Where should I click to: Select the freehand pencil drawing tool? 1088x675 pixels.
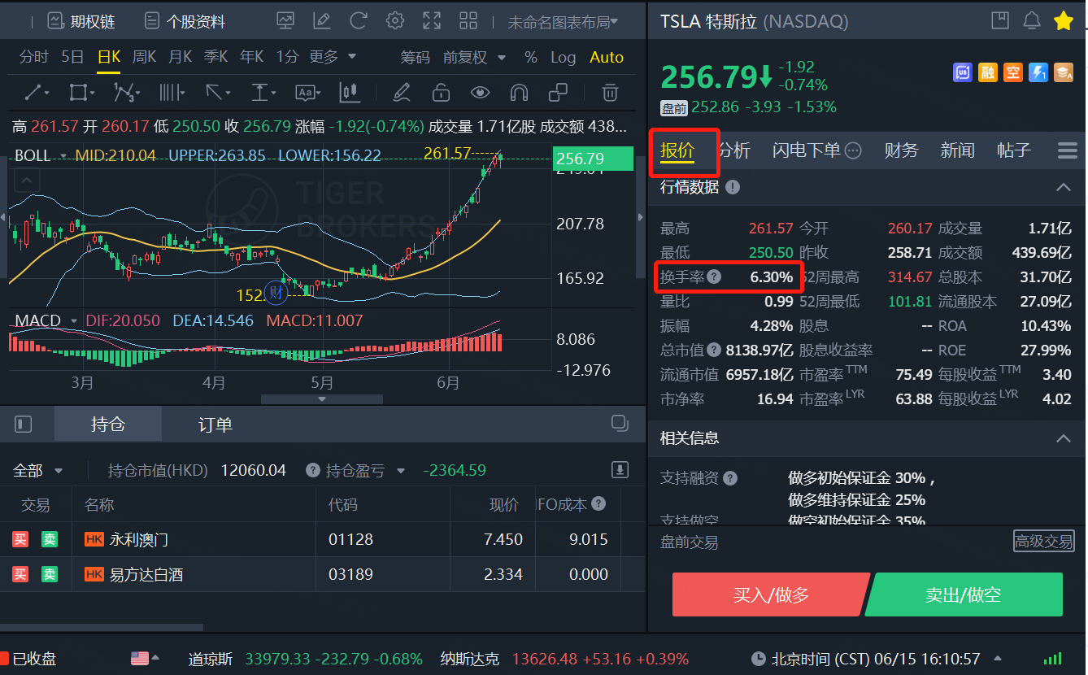[401, 93]
